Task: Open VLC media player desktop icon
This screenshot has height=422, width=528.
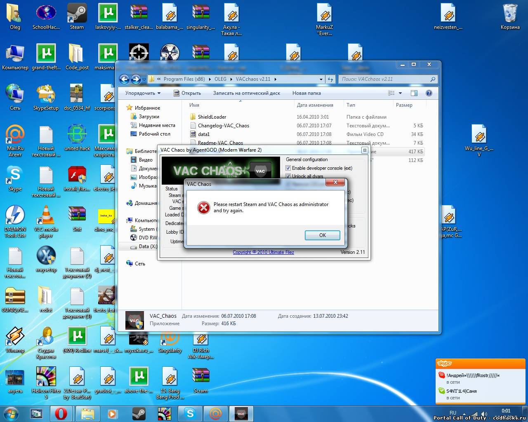Action: tap(46, 222)
